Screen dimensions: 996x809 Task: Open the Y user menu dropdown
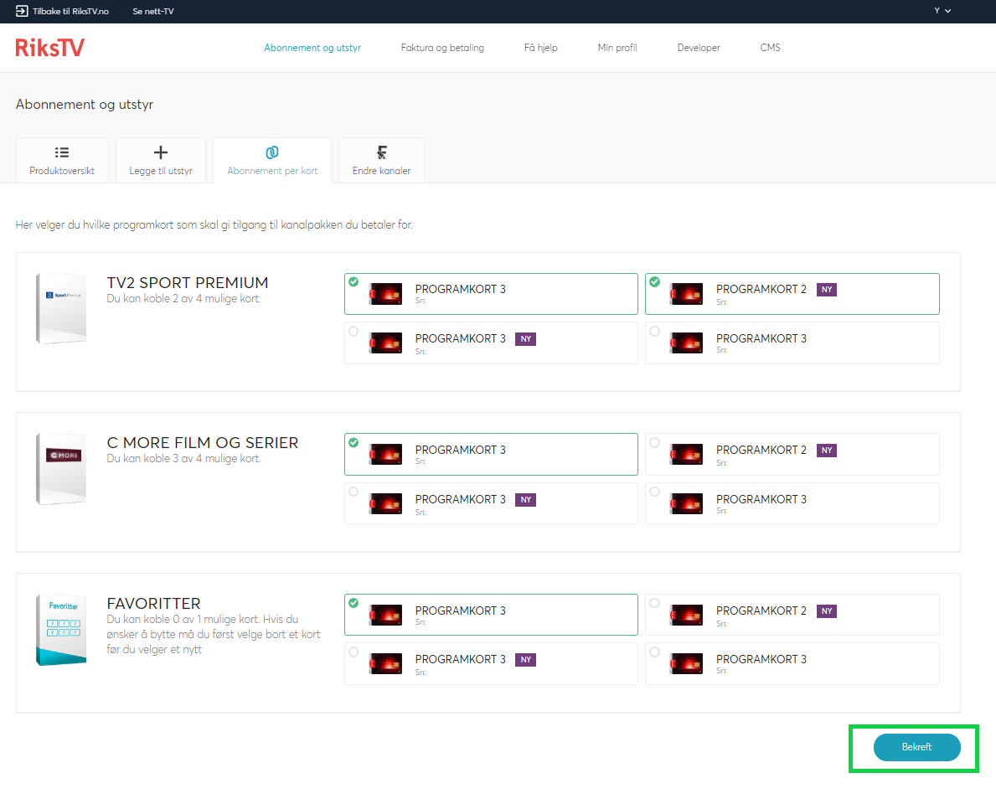942,11
